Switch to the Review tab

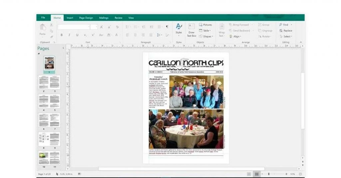coord(118,18)
